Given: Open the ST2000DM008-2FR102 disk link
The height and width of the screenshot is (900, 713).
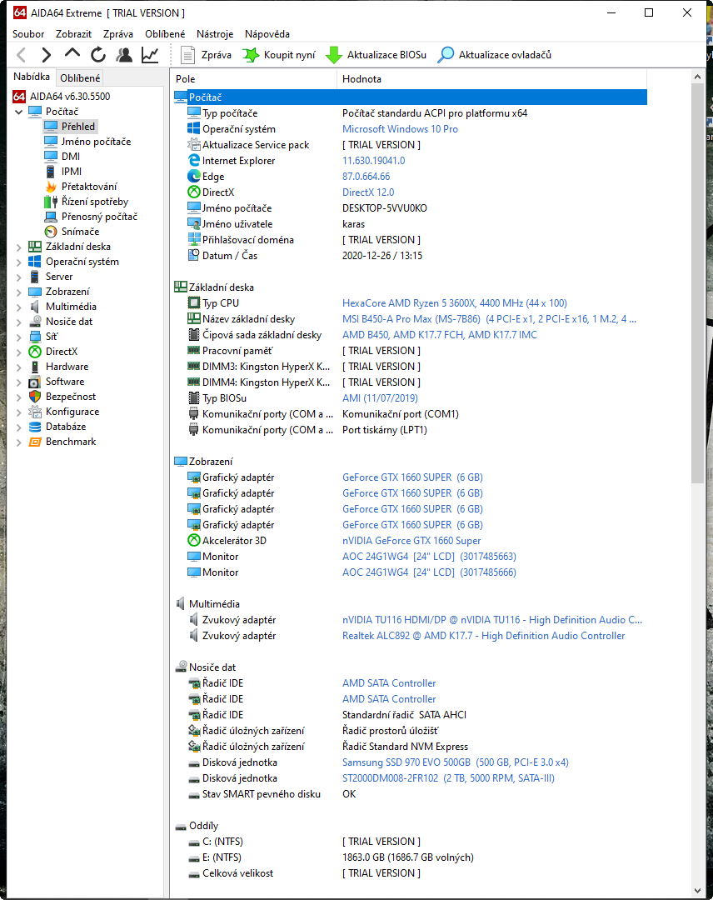Looking at the screenshot, I should point(449,778).
